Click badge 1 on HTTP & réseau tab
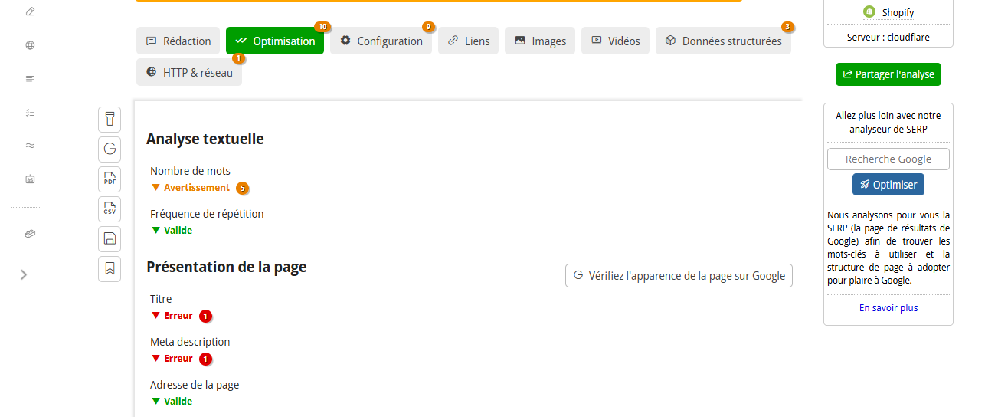 tap(238, 58)
